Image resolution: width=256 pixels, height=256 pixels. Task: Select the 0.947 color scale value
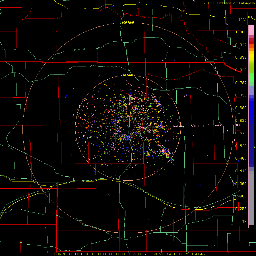pos(241,45)
